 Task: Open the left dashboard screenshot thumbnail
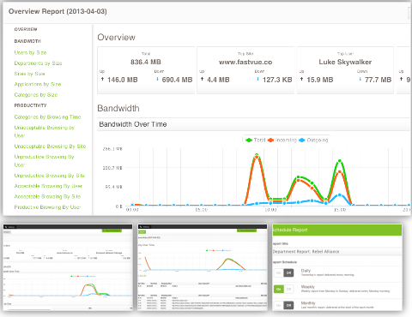pyautogui.click(x=68, y=267)
